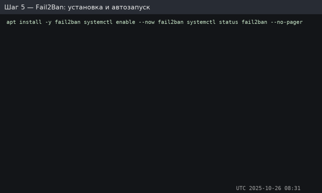This screenshot has width=322, height=193.
Task: Click the em dash in the title bar
Action: pyautogui.click(x=30, y=8)
